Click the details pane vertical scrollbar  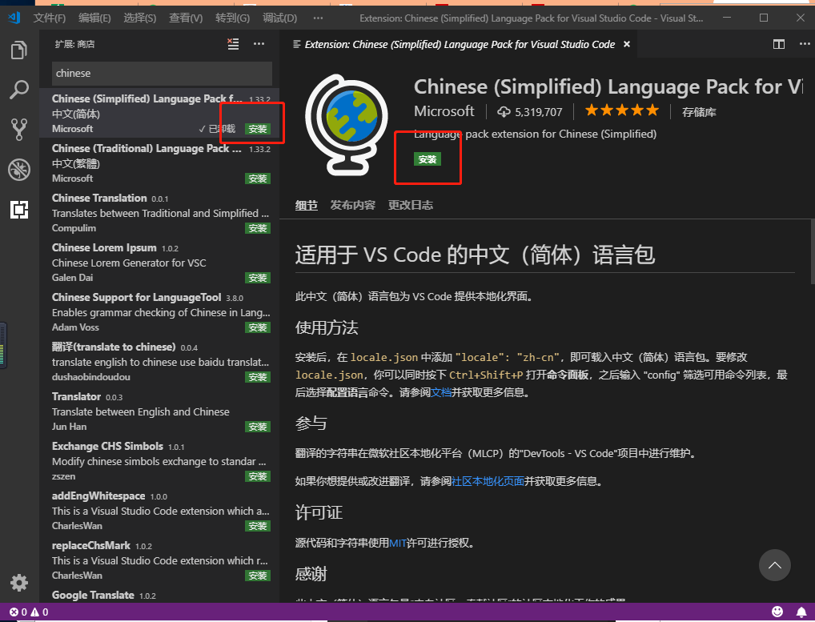click(x=812, y=251)
